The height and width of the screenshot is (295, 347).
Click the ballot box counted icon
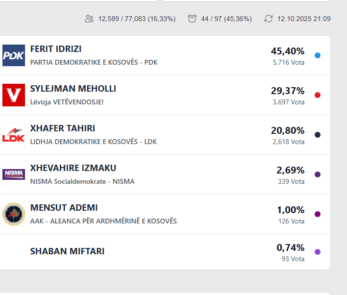pos(192,19)
